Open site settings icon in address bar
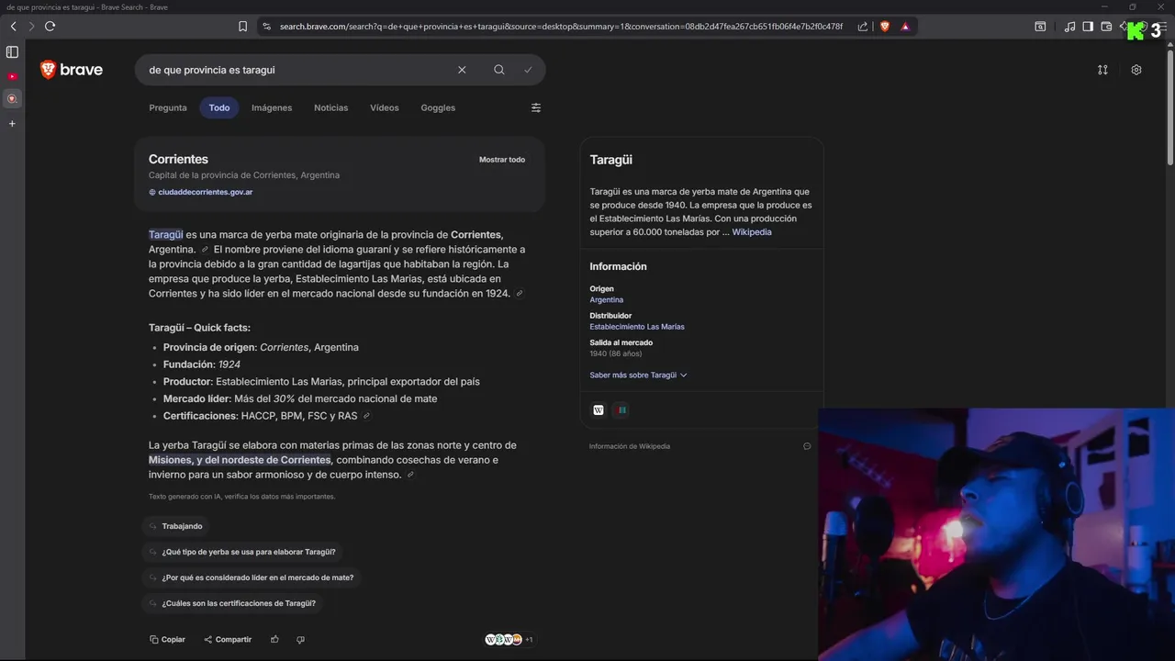Screen dimensions: 1175x661 266,27
